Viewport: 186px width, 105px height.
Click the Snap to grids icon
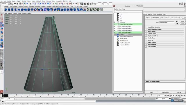click(59, 4)
